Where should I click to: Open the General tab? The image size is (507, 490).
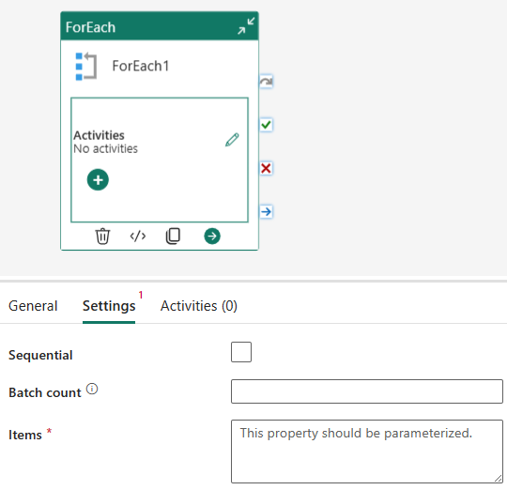click(33, 306)
